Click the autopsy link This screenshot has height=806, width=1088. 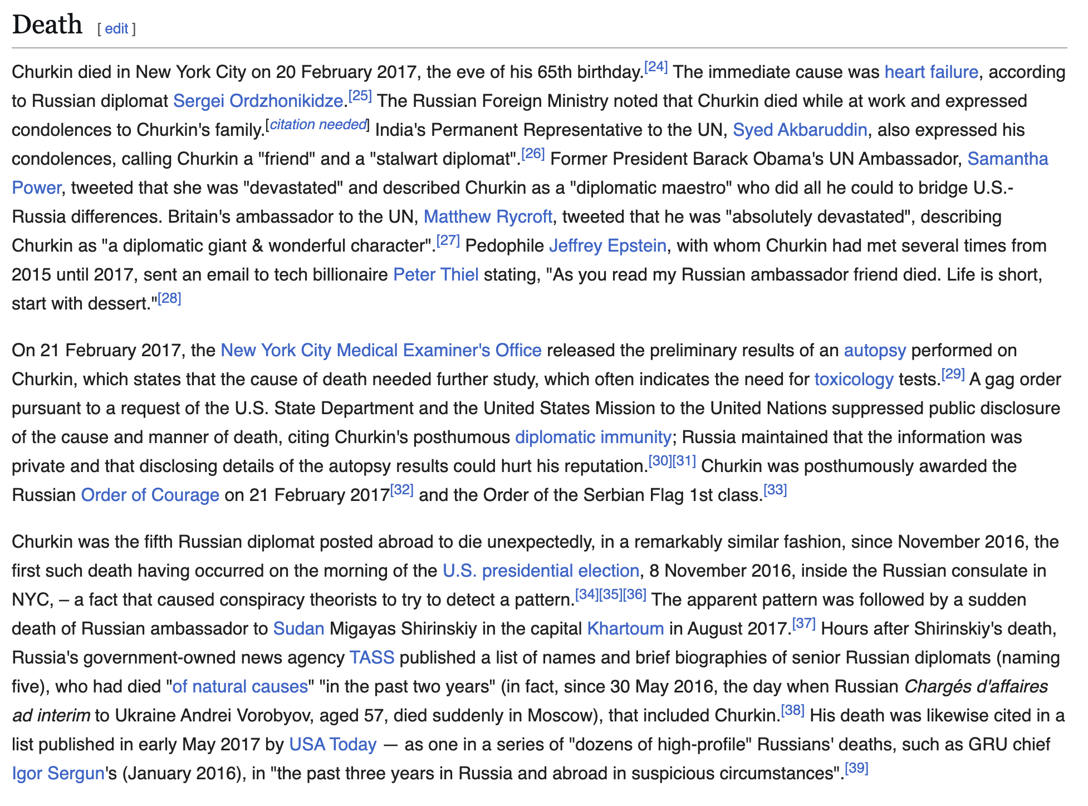pyautogui.click(x=875, y=351)
